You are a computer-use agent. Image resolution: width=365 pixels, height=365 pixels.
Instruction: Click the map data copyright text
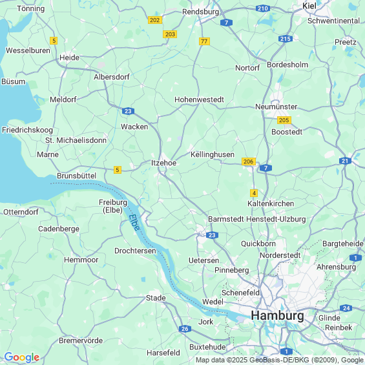click(x=280, y=360)
